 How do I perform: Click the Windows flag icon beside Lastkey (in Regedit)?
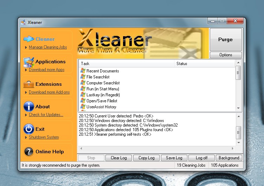83,95
